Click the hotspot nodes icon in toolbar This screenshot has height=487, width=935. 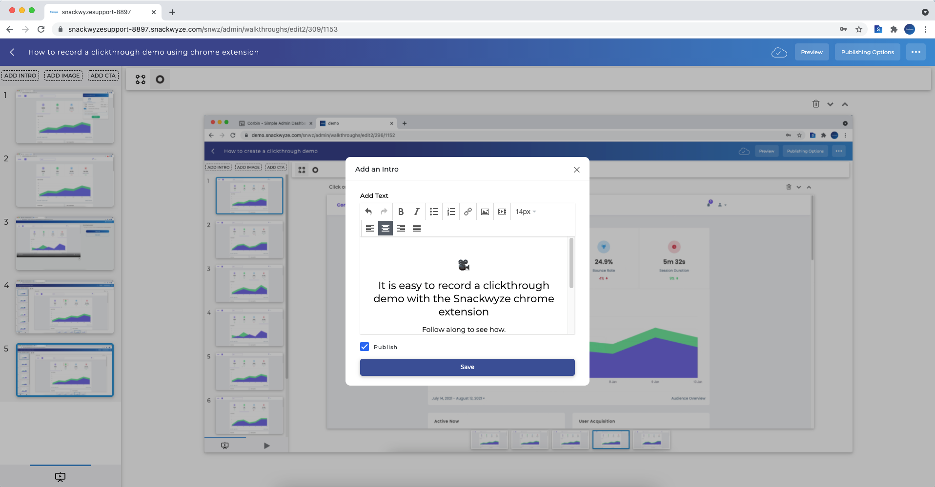click(141, 79)
